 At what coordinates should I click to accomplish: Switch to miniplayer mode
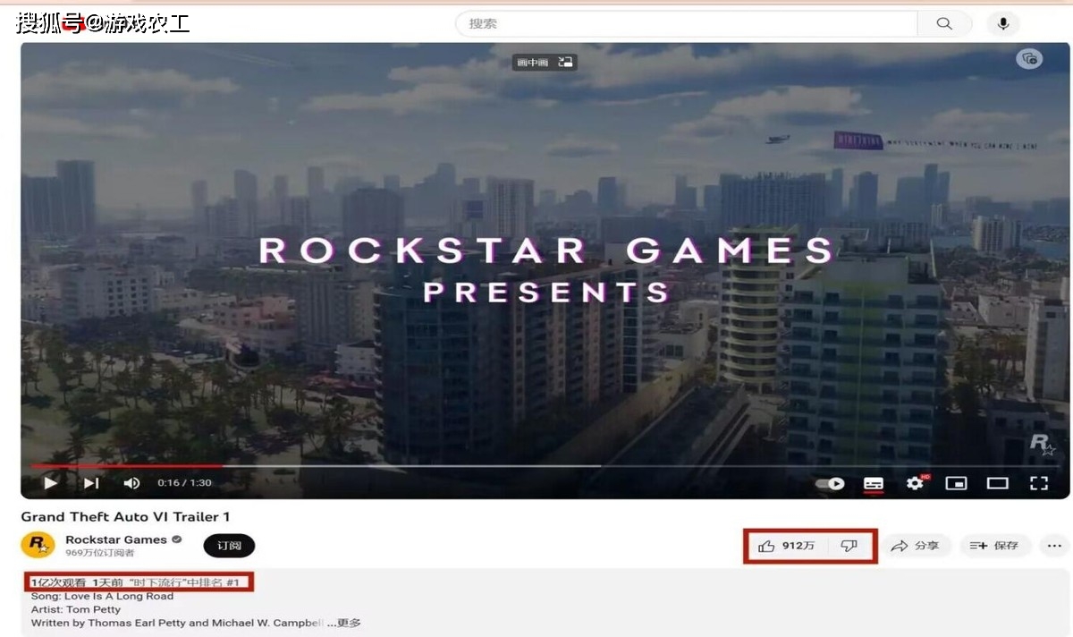[956, 483]
